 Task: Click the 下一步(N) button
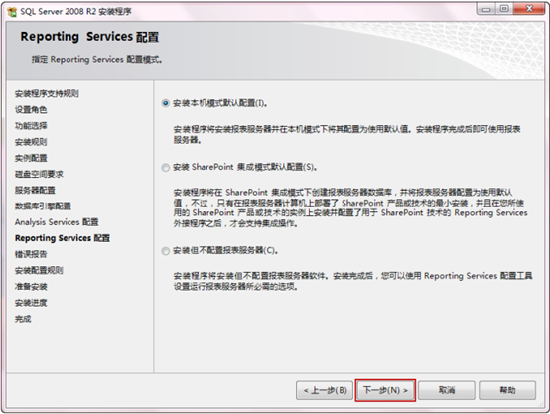(x=385, y=390)
